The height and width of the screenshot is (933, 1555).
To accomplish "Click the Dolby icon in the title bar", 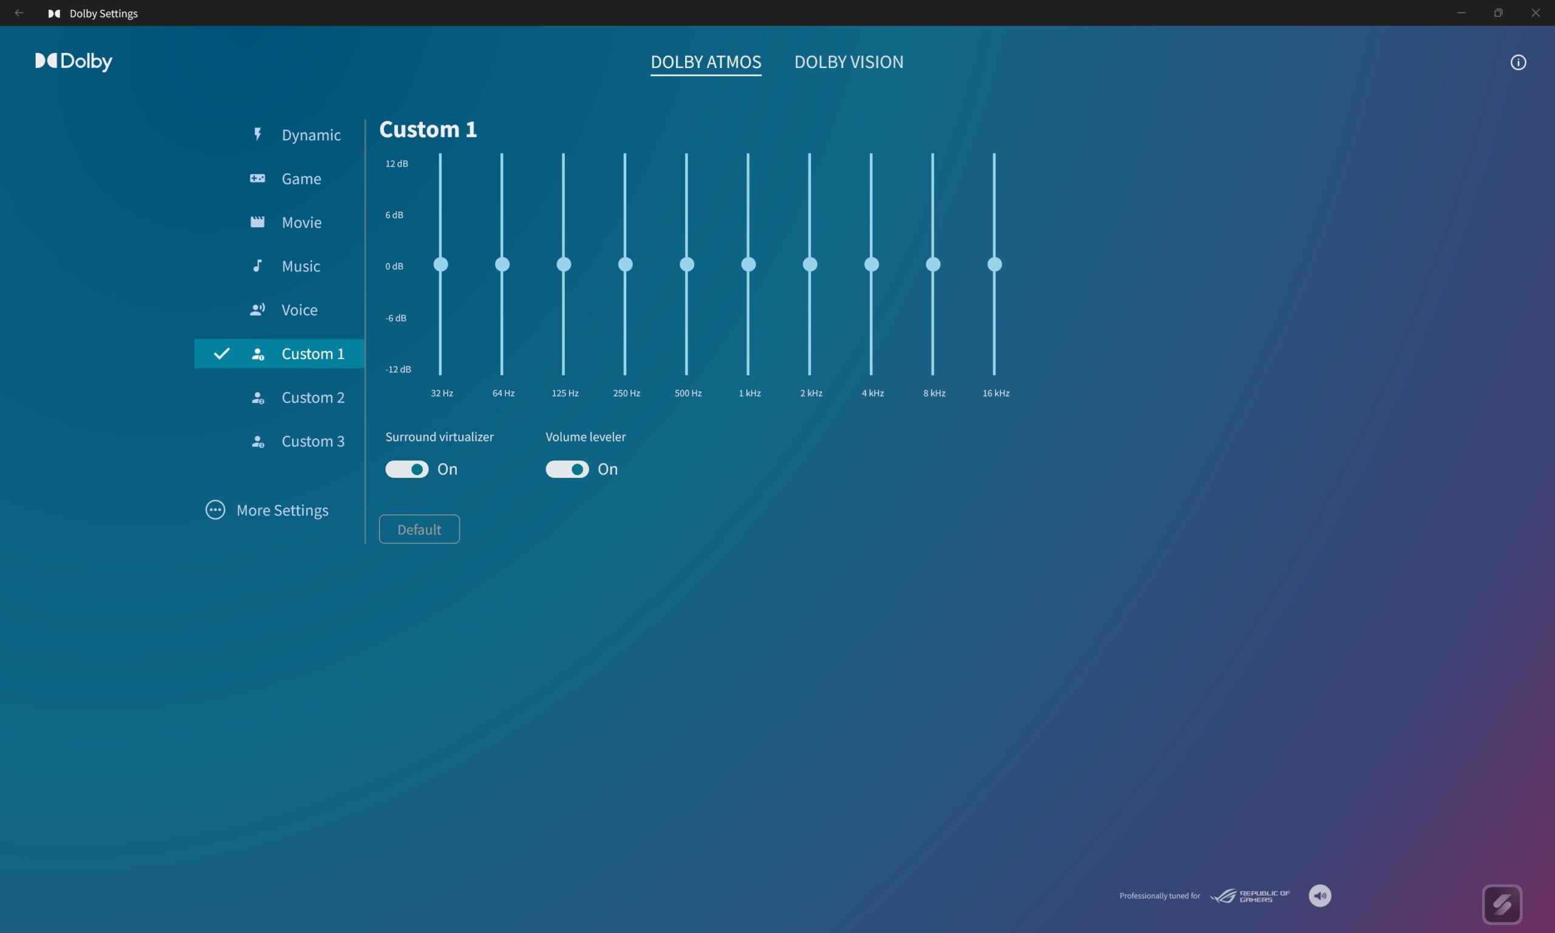I will [x=54, y=13].
